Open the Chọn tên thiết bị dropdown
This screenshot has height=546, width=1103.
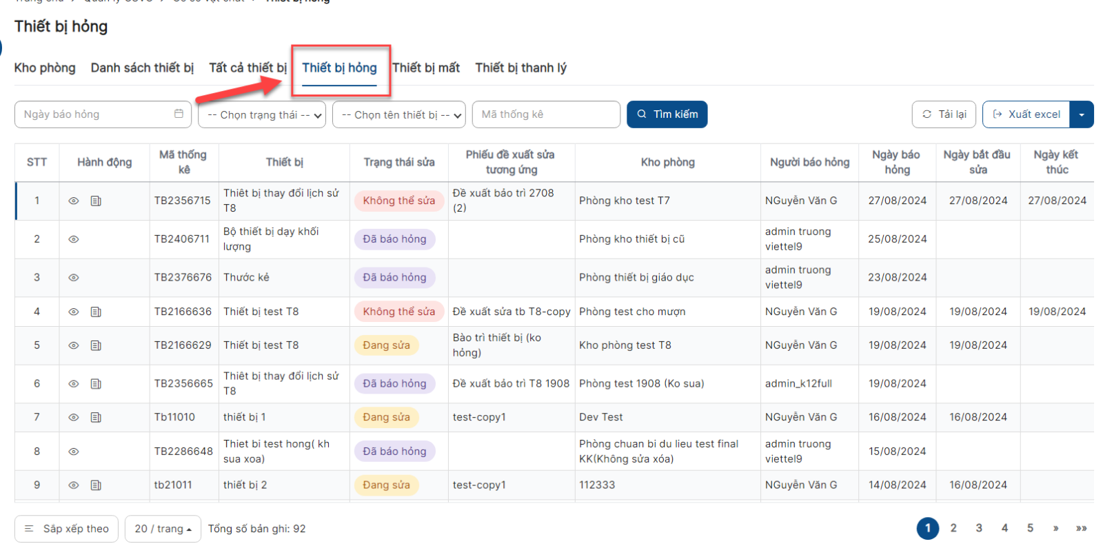(399, 115)
